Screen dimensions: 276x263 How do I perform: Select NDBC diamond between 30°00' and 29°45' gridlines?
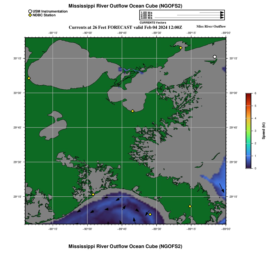pos(132,111)
